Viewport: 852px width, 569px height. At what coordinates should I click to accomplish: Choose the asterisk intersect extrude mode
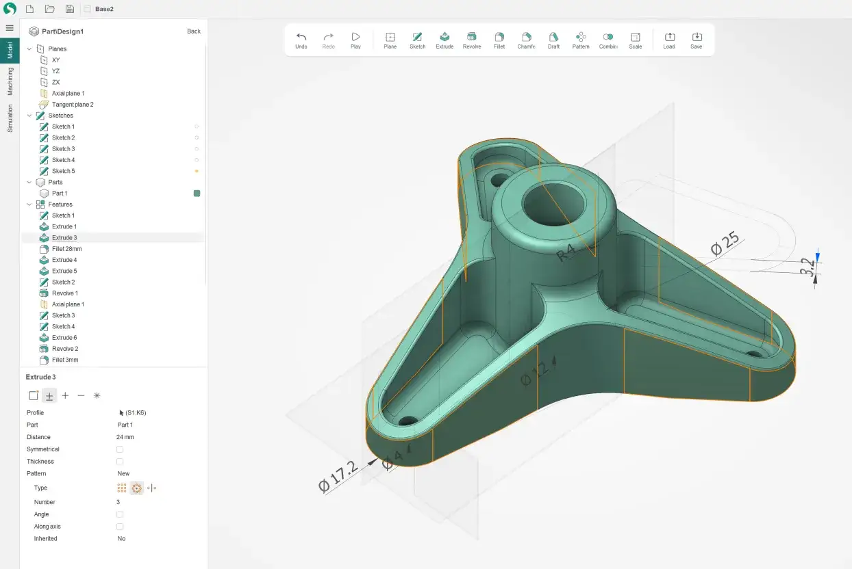click(x=97, y=395)
